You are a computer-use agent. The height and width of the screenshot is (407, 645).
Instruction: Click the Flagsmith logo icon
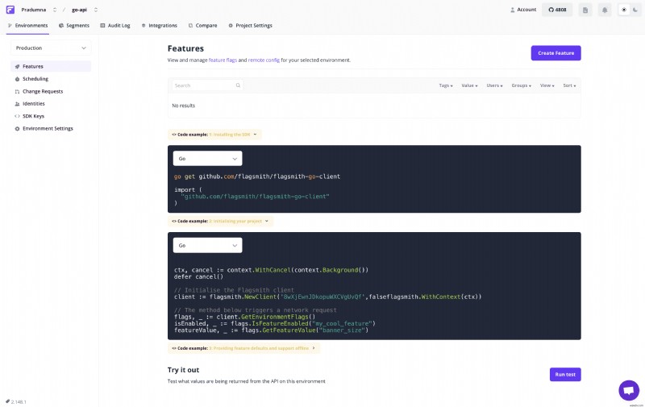point(10,10)
